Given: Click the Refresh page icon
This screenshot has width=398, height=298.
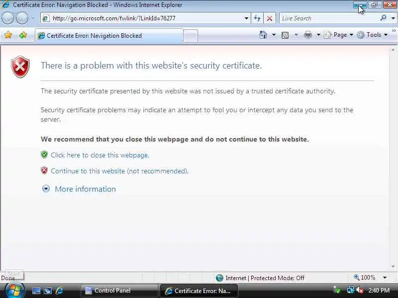Looking at the screenshot, I should pos(257,18).
